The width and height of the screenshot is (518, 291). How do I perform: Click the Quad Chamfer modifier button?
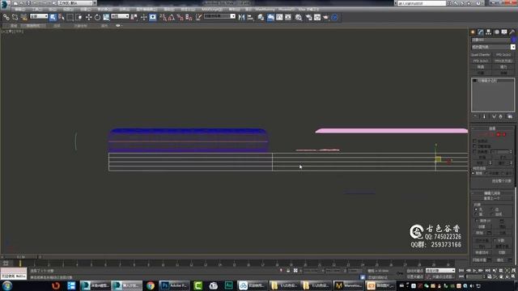pos(481,55)
